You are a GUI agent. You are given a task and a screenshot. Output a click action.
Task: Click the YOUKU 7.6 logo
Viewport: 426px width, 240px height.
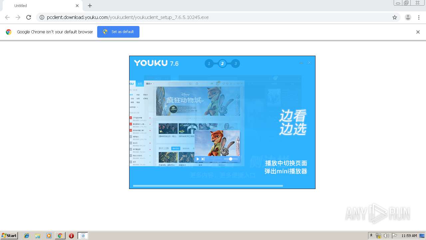[x=156, y=63]
